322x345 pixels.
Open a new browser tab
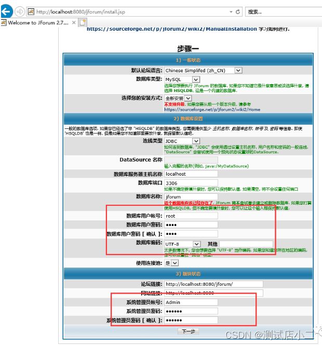pyautogui.click(x=83, y=22)
